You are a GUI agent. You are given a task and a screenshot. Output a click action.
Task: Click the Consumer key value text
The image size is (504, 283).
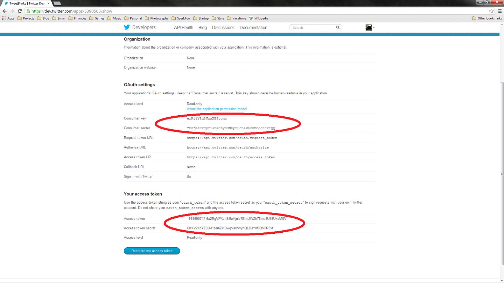click(206, 118)
